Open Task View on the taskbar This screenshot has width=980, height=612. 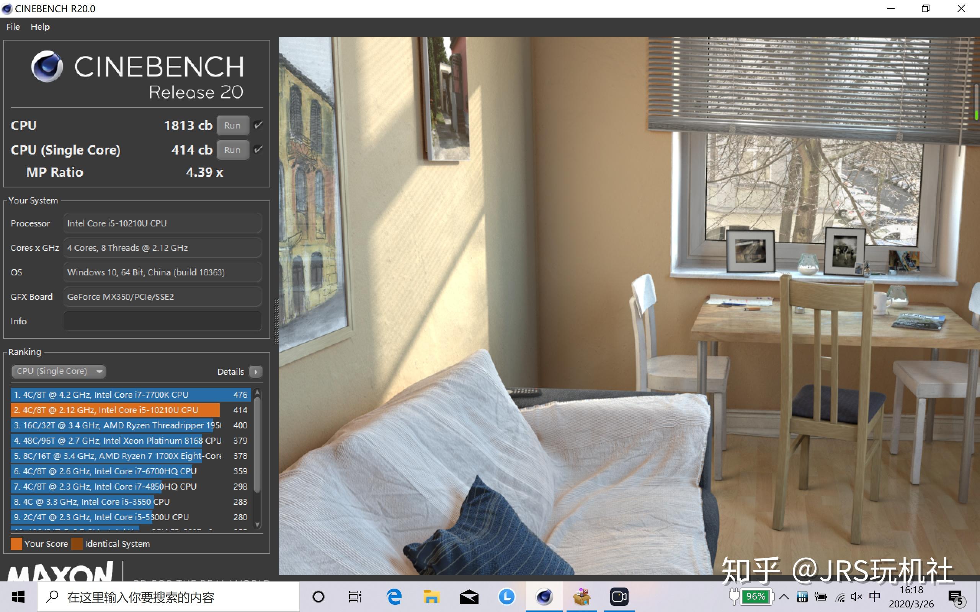coord(355,597)
